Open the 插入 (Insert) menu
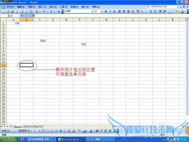189x142 pixels. click(x=42, y=7)
